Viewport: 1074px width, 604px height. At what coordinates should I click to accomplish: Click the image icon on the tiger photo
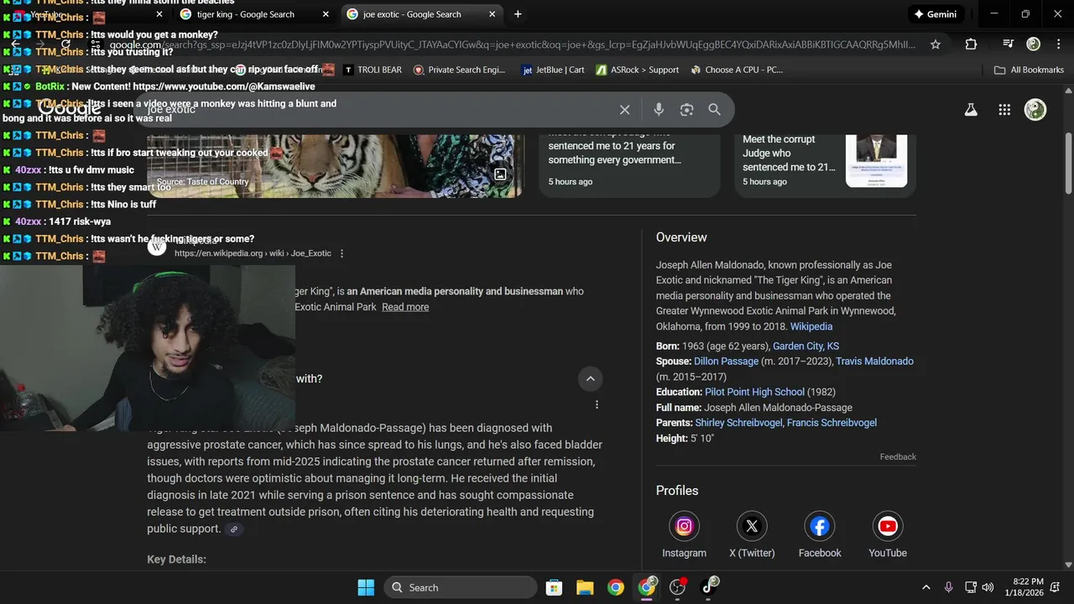click(x=500, y=174)
